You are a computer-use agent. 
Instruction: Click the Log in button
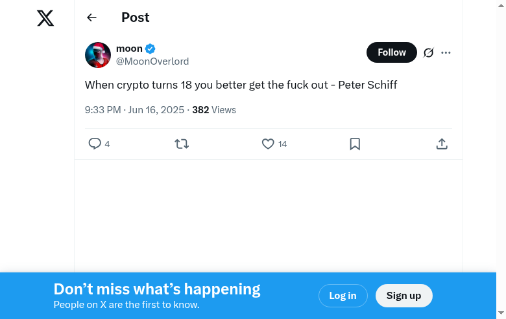coord(343,296)
